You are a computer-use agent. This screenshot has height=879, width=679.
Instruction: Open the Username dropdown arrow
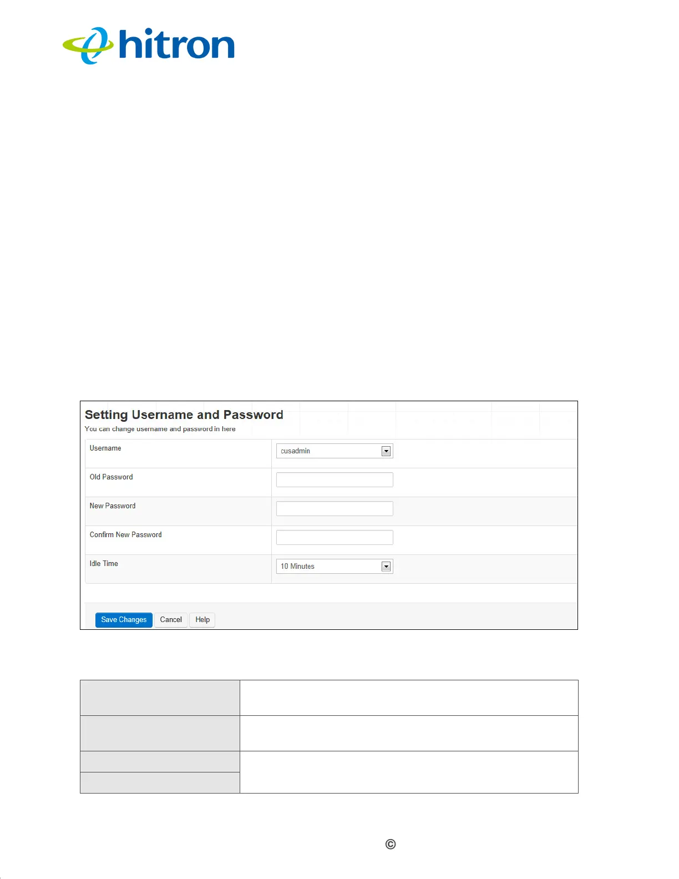(x=386, y=451)
